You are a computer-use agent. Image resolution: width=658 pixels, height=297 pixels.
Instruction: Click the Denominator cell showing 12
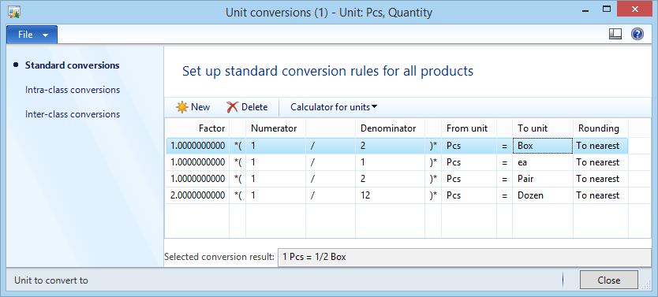(x=390, y=195)
